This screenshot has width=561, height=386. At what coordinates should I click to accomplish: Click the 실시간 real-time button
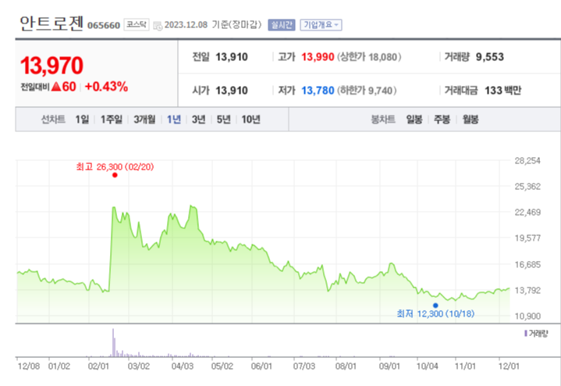(x=282, y=25)
